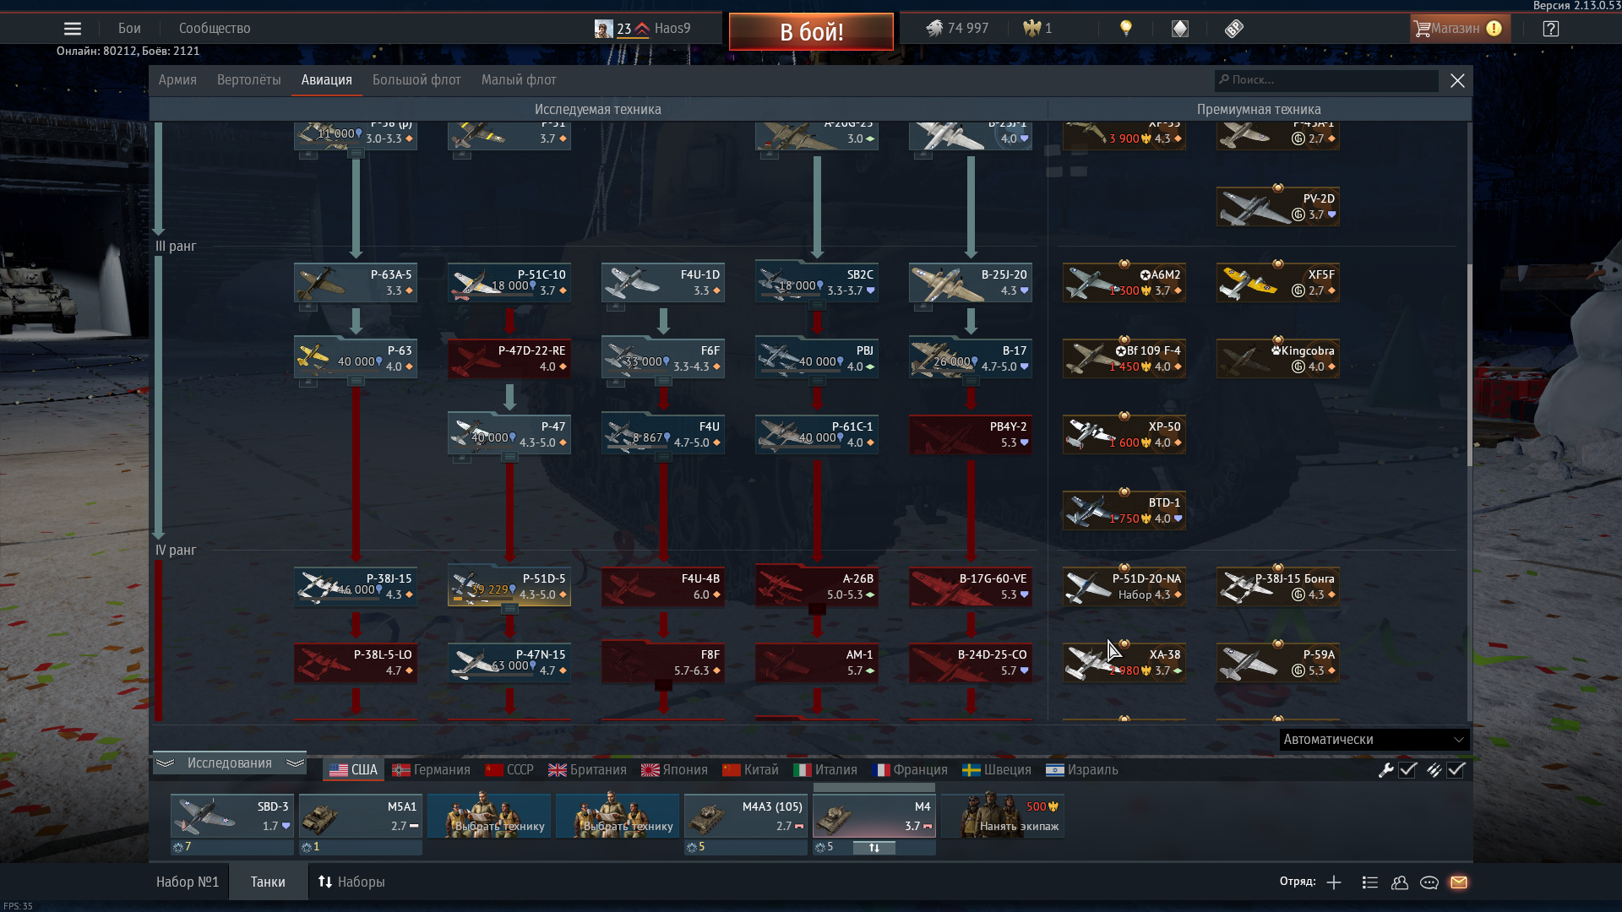
Task: Open the glowing mail envelope icon
Action: pos(1459,882)
